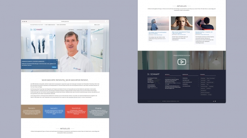Click the scroll-down chevron on hero image

point(65,70)
